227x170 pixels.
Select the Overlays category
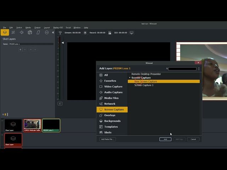pos(112,115)
